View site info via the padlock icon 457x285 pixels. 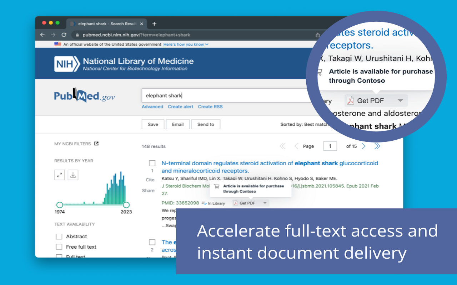(x=77, y=35)
